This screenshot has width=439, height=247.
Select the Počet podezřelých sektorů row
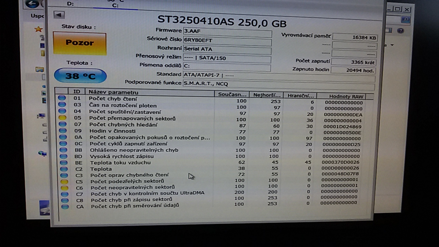click(214, 181)
